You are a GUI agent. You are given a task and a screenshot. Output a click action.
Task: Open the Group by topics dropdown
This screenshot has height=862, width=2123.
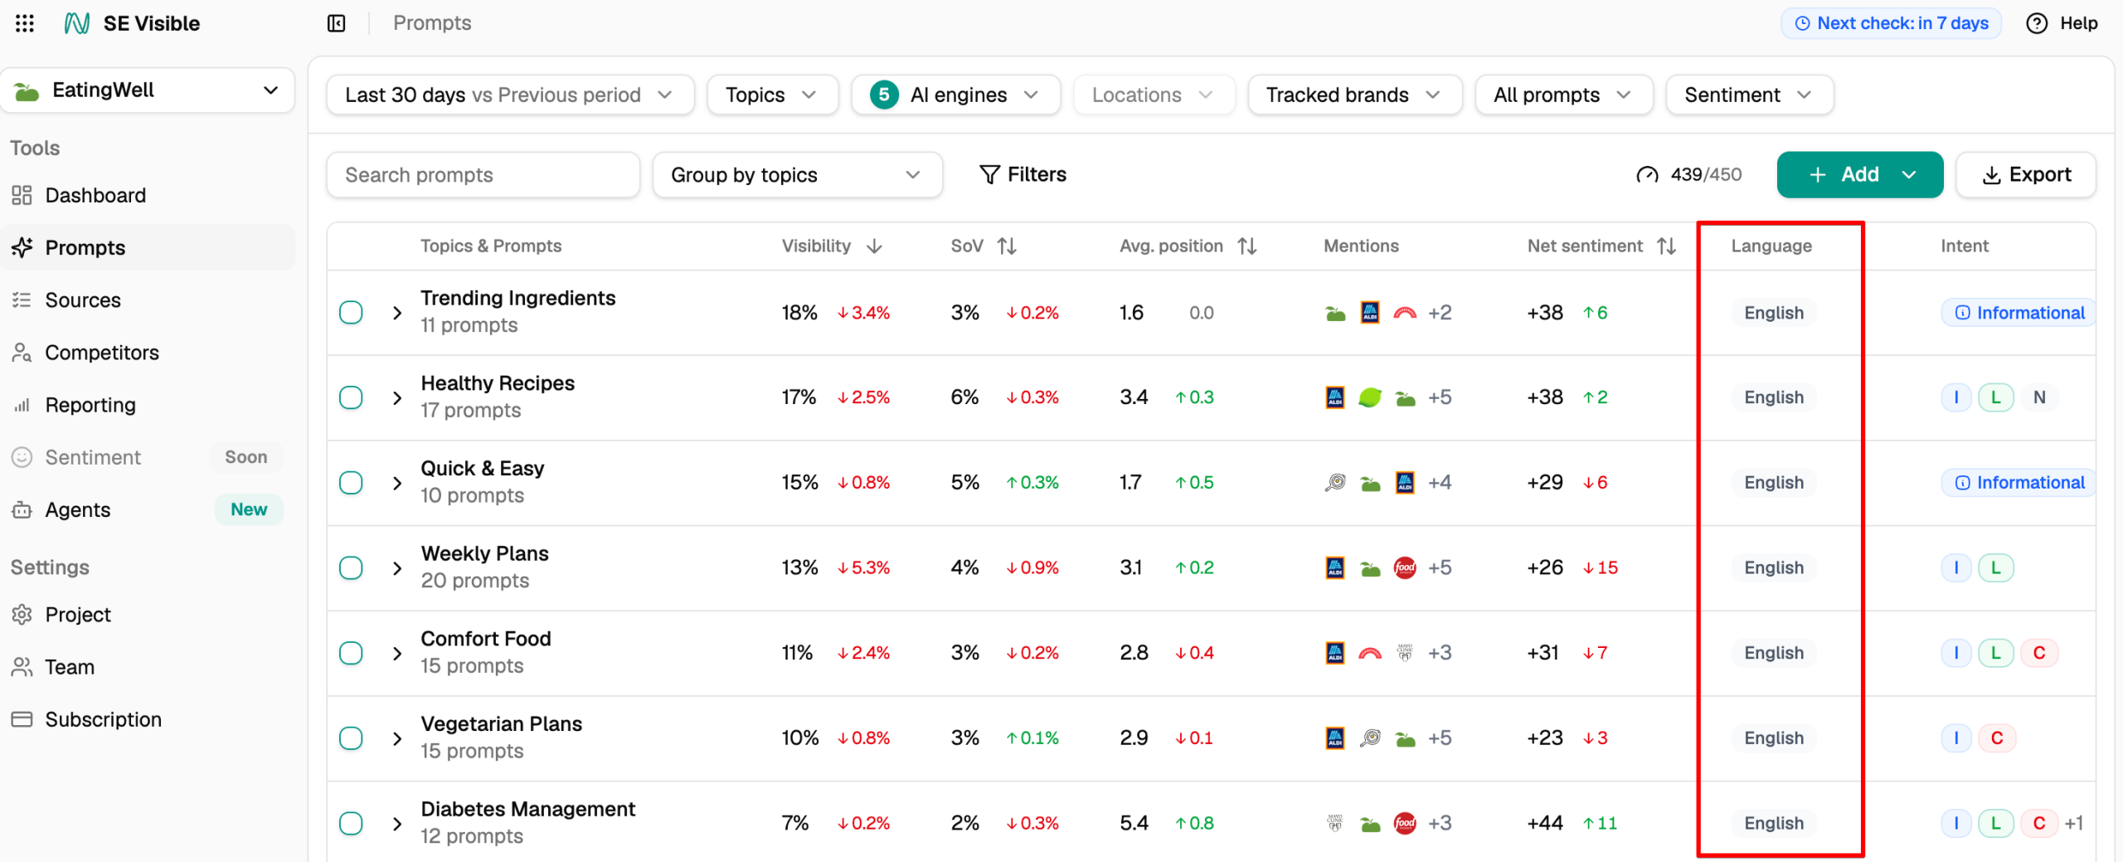[x=797, y=175]
